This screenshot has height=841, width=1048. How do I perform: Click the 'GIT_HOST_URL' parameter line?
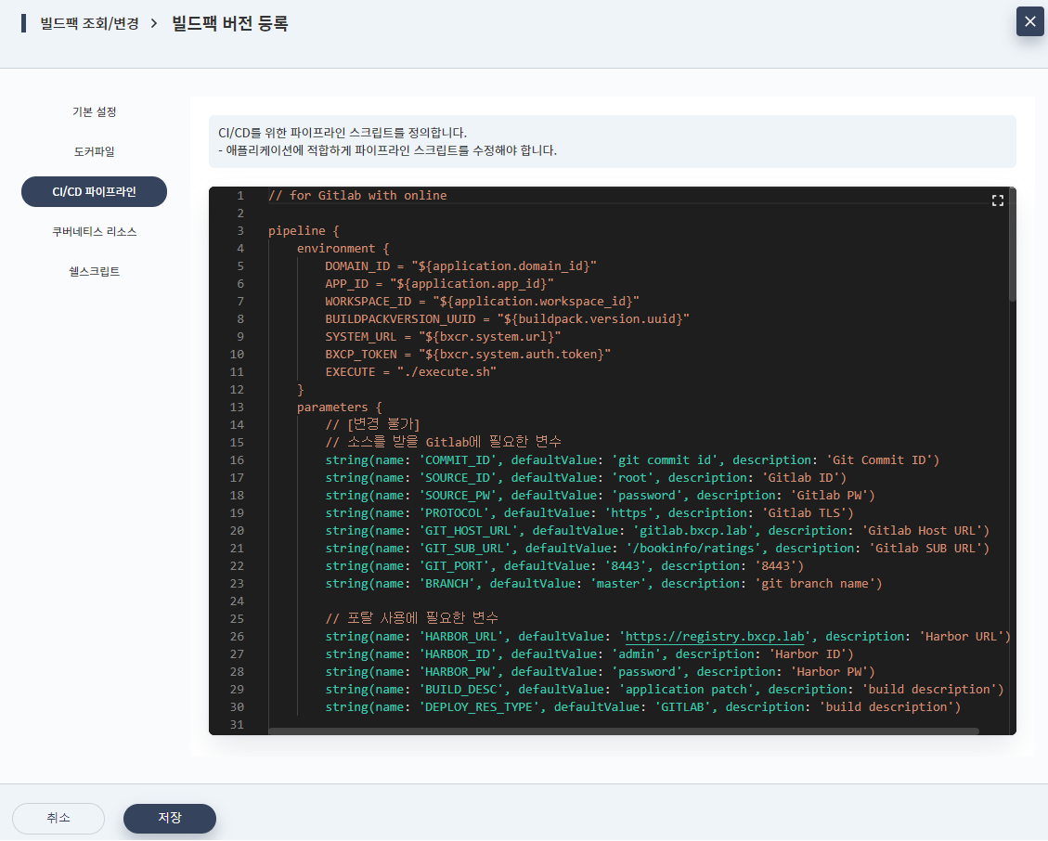[657, 531]
